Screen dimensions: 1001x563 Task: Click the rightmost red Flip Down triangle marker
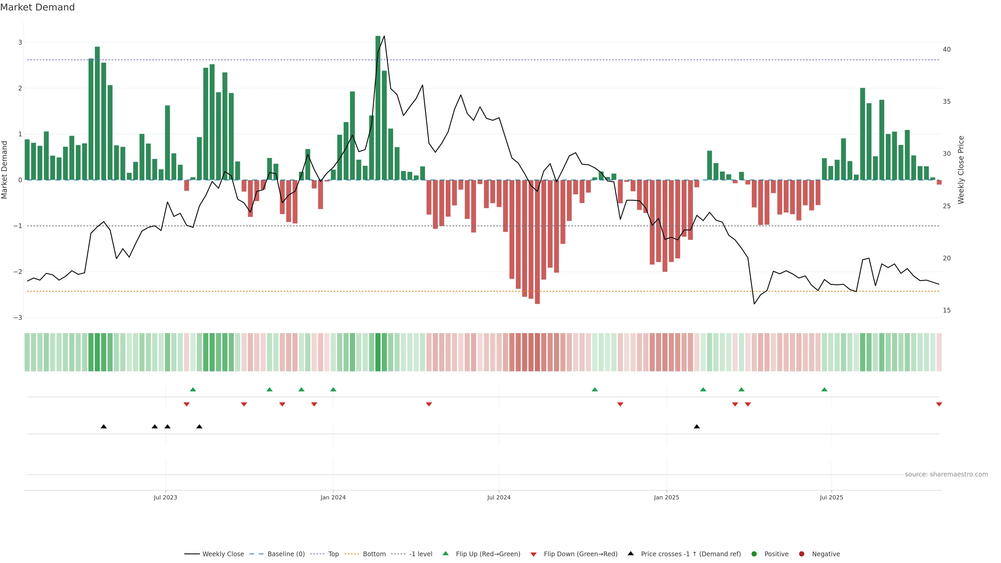[939, 405]
